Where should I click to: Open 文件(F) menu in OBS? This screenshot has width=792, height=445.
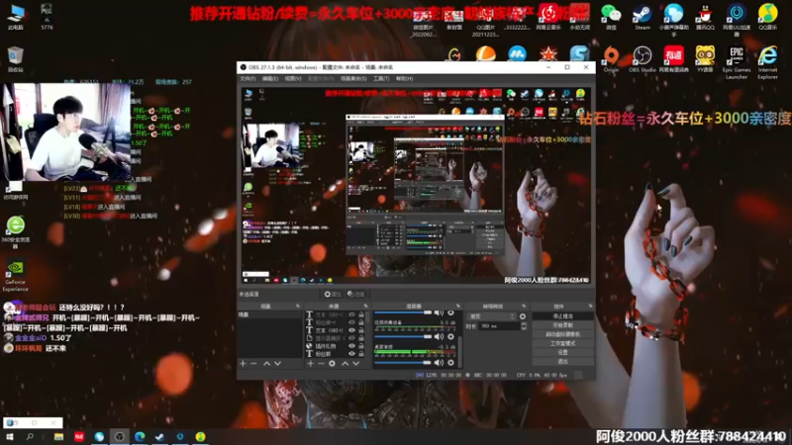coord(247,79)
